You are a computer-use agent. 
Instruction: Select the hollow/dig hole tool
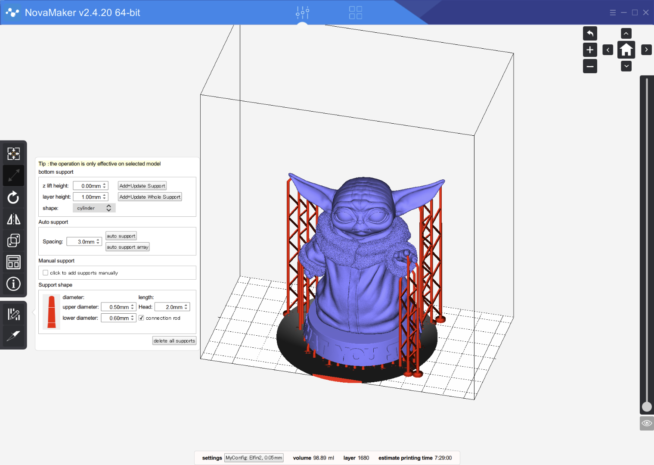[13, 336]
